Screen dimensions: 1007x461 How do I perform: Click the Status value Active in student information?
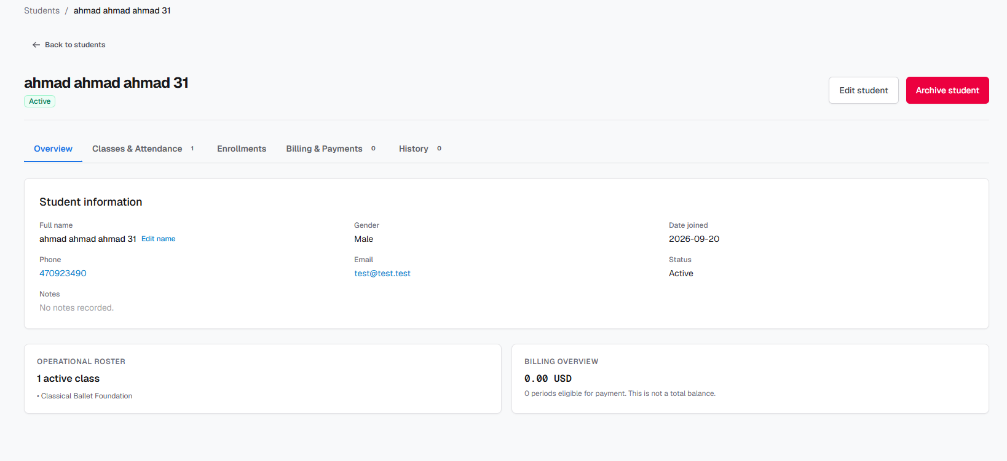[681, 273]
